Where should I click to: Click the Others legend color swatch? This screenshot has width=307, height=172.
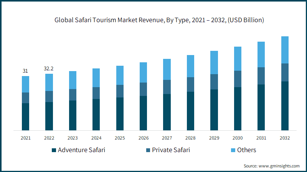[233, 150]
